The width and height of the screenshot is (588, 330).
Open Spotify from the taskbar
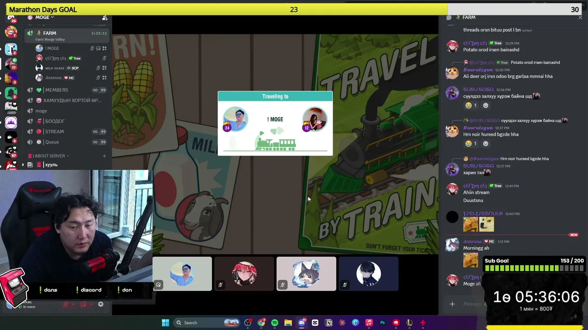point(275,323)
